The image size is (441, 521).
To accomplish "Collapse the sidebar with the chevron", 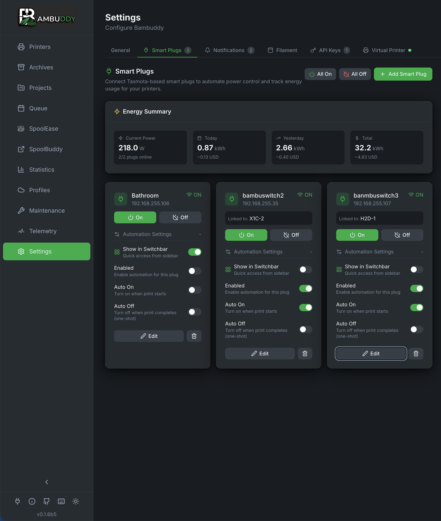I will tap(47, 482).
